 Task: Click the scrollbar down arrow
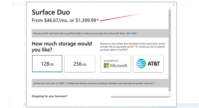170,96
